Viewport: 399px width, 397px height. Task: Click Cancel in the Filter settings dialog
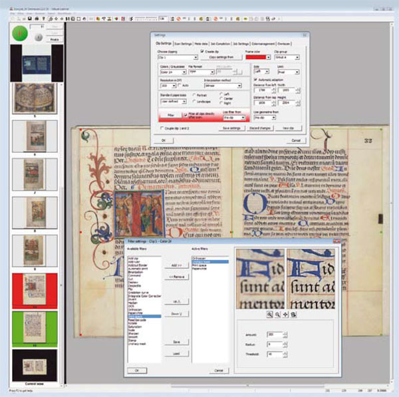[x=219, y=370]
